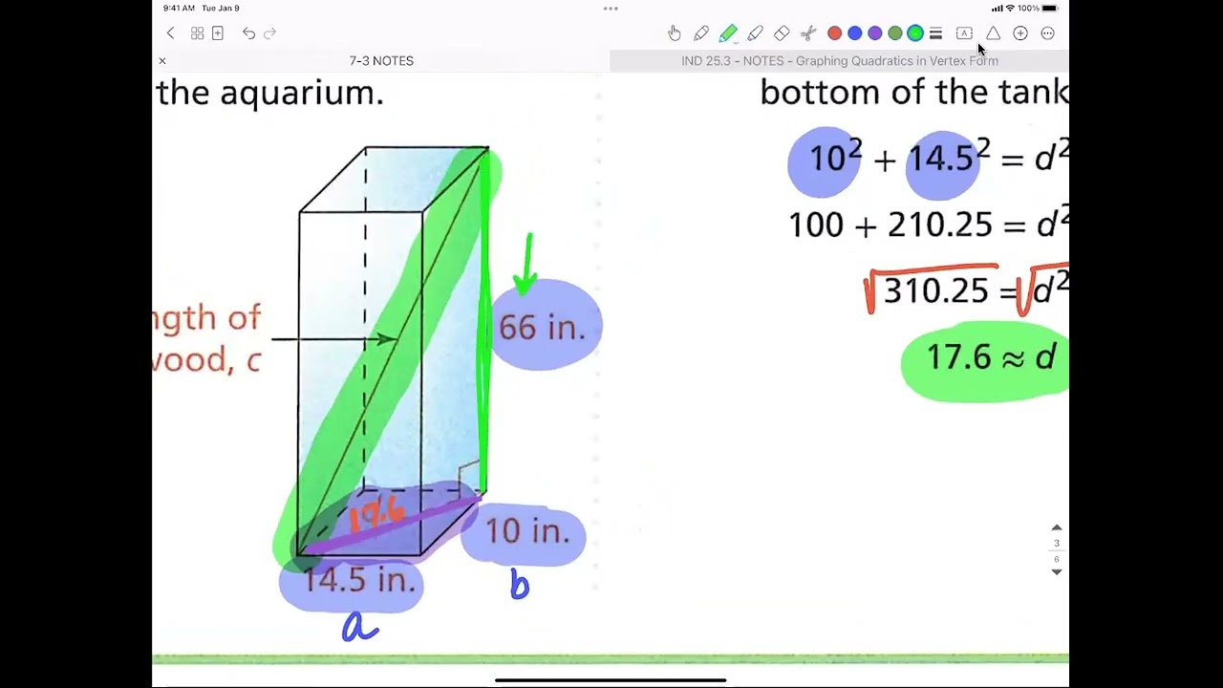Tap the 9:41 AM clock
The width and height of the screenshot is (1223, 688).
[179, 9]
